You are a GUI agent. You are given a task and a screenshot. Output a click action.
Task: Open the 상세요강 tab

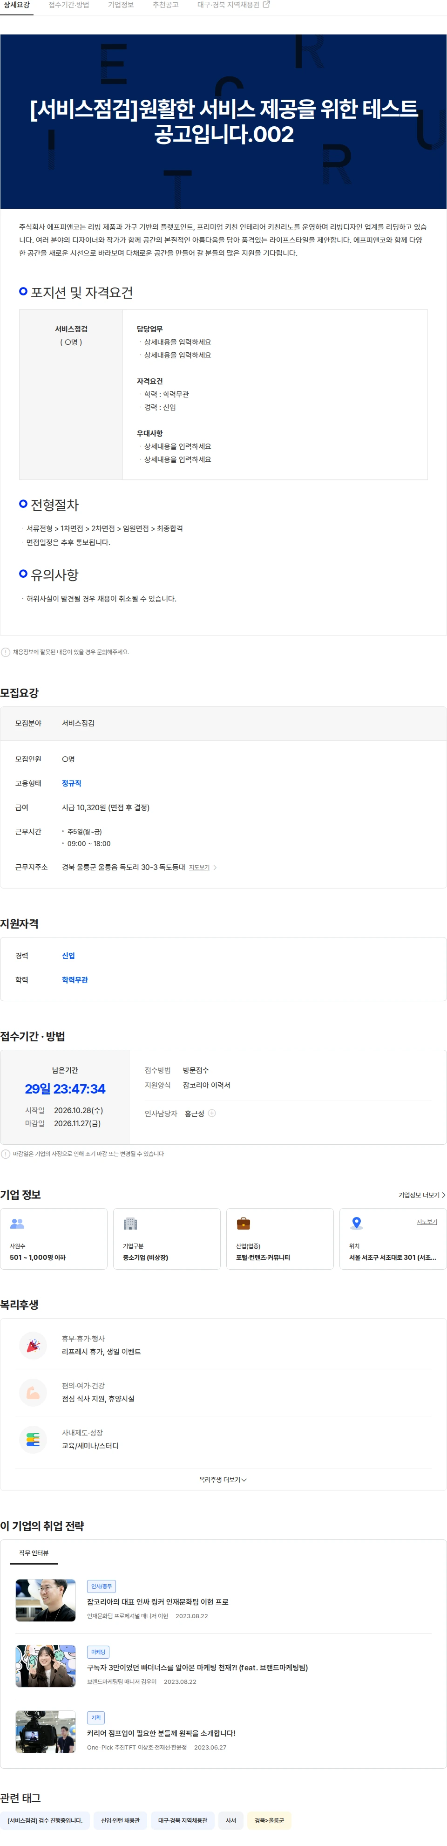(16, 5)
